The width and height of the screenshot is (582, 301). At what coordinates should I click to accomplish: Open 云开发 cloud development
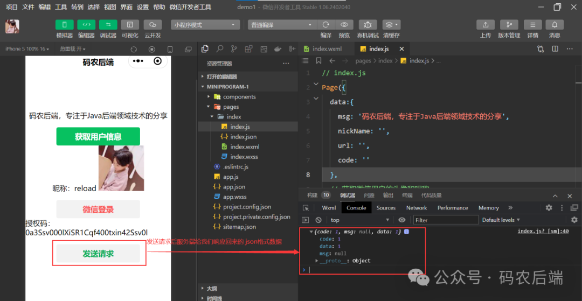pyautogui.click(x=153, y=25)
